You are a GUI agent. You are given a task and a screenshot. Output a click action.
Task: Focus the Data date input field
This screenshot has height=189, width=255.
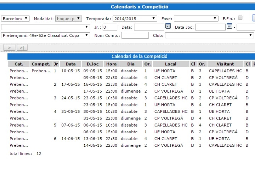pyautogui.click(x=149, y=27)
